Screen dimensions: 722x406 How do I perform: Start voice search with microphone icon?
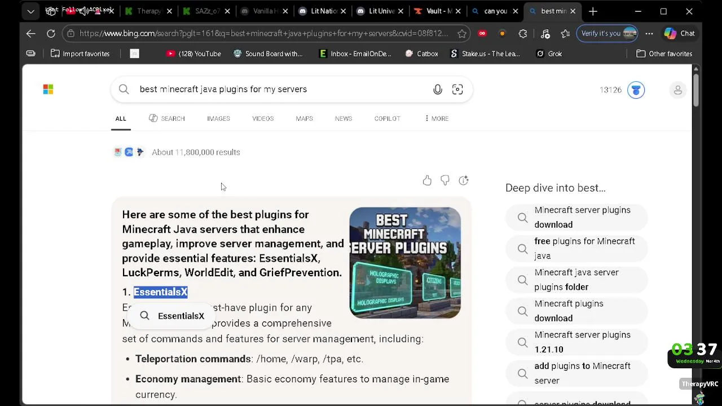coord(438,89)
